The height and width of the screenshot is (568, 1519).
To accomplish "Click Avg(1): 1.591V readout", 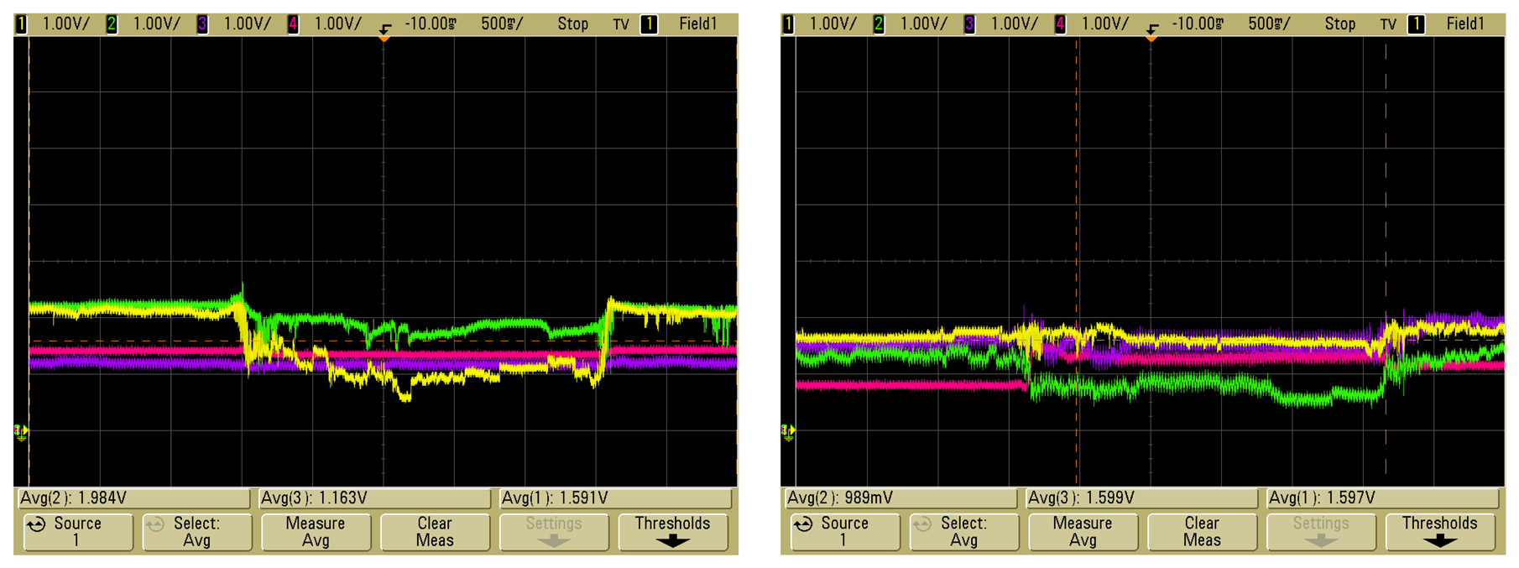I will coord(615,498).
